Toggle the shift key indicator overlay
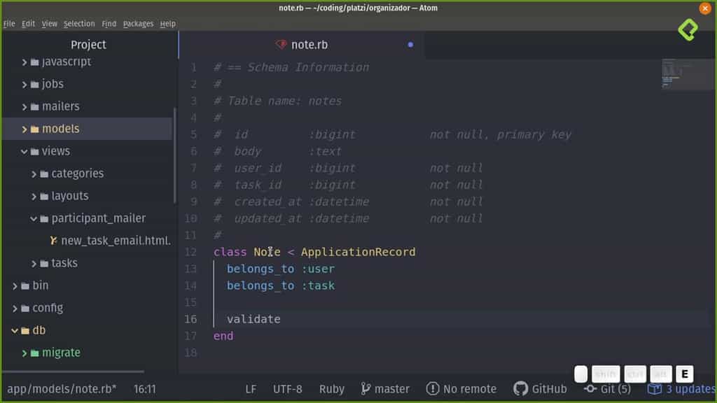Image resolution: width=717 pixels, height=403 pixels. point(606,374)
